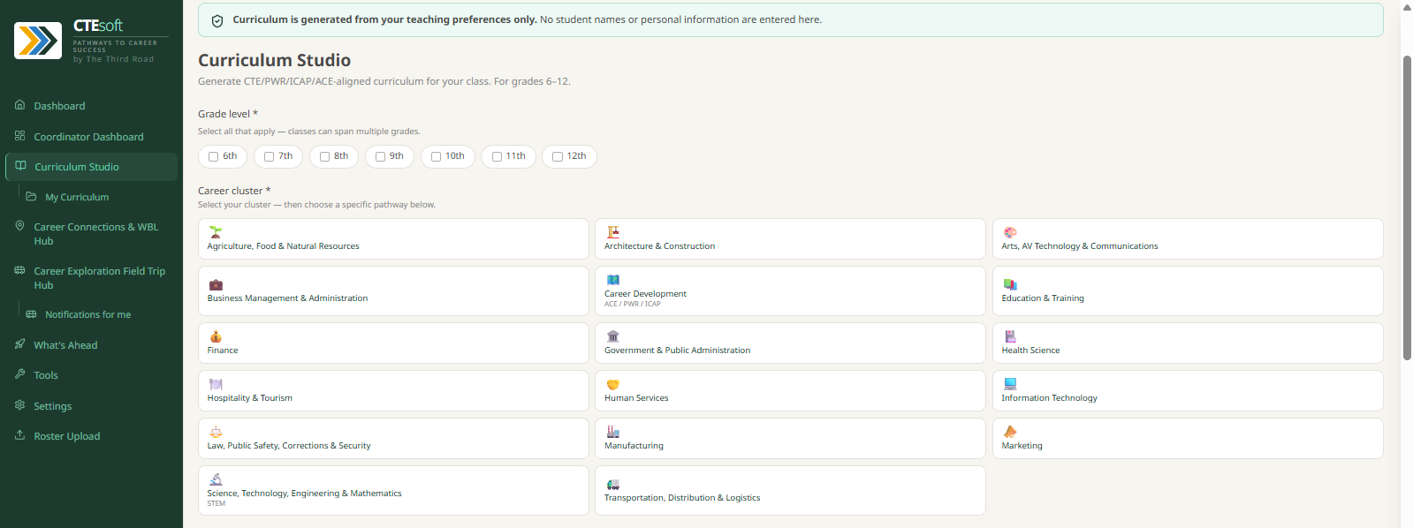Click the Curriculum Studio book icon
Viewport: 1413px width, 528px height.
(x=20, y=166)
